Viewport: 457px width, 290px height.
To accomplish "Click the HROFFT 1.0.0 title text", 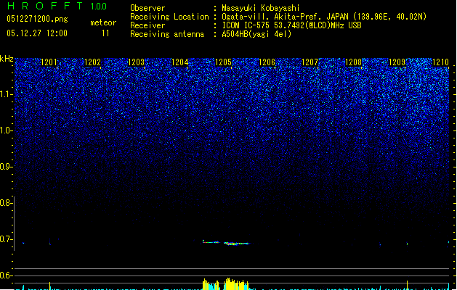I will click(57, 6).
